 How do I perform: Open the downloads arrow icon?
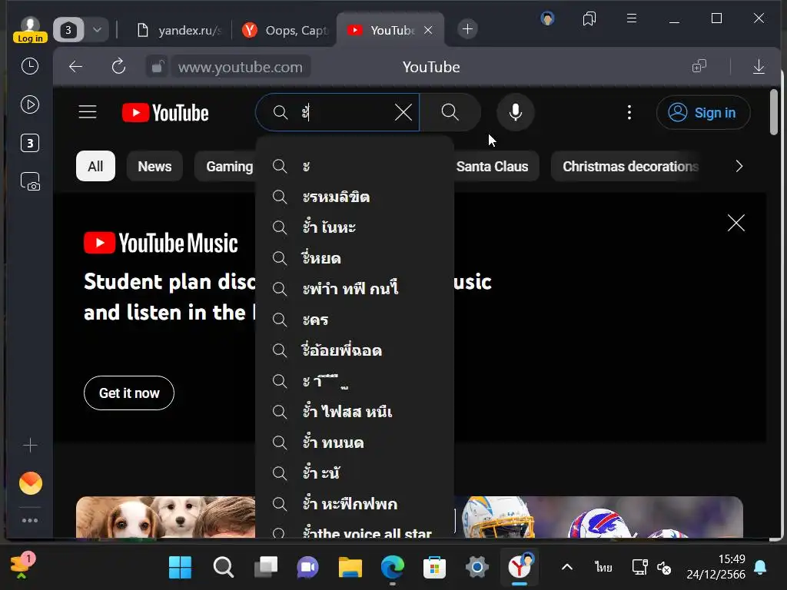pos(759,67)
